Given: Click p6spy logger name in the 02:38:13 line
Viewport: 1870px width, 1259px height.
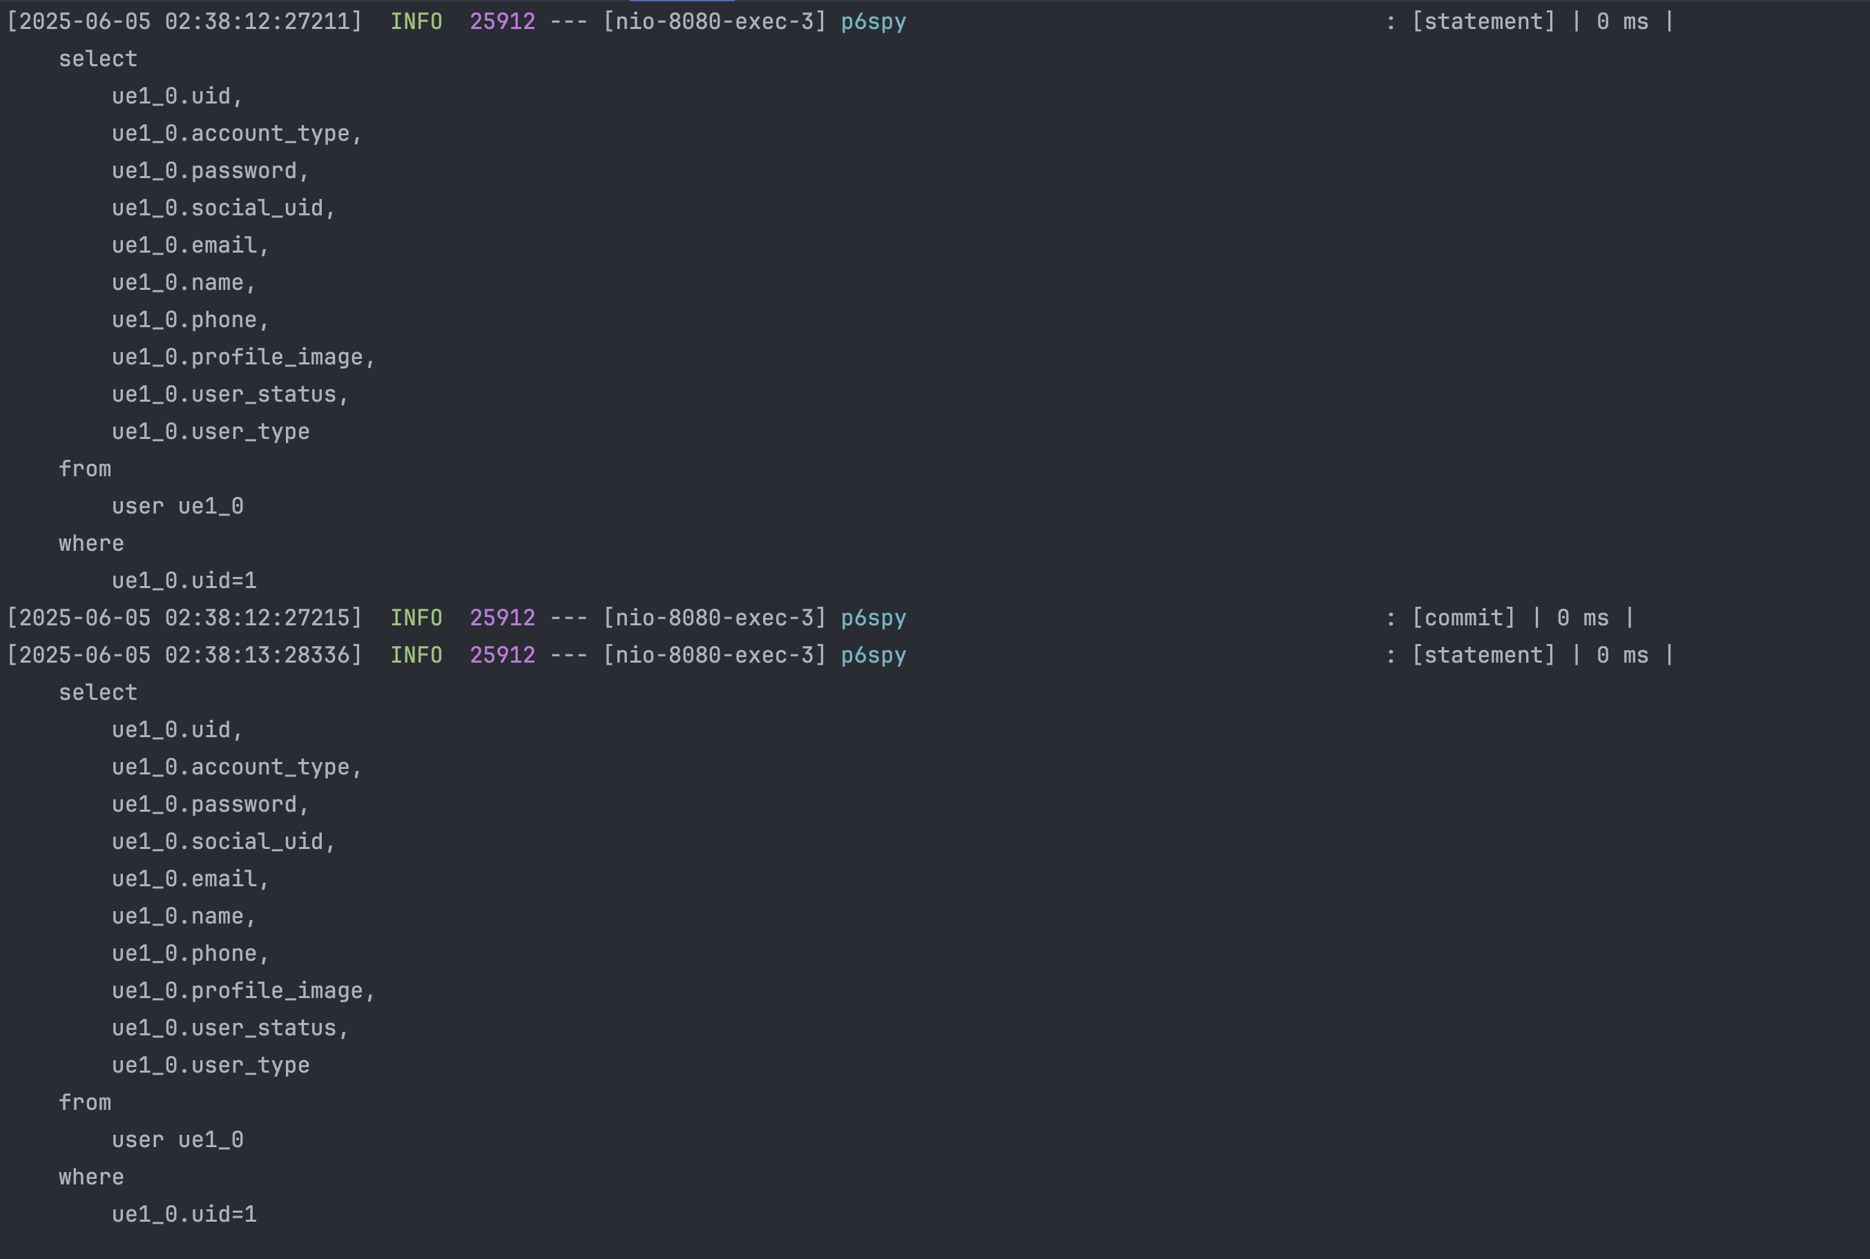Looking at the screenshot, I should [x=873, y=656].
